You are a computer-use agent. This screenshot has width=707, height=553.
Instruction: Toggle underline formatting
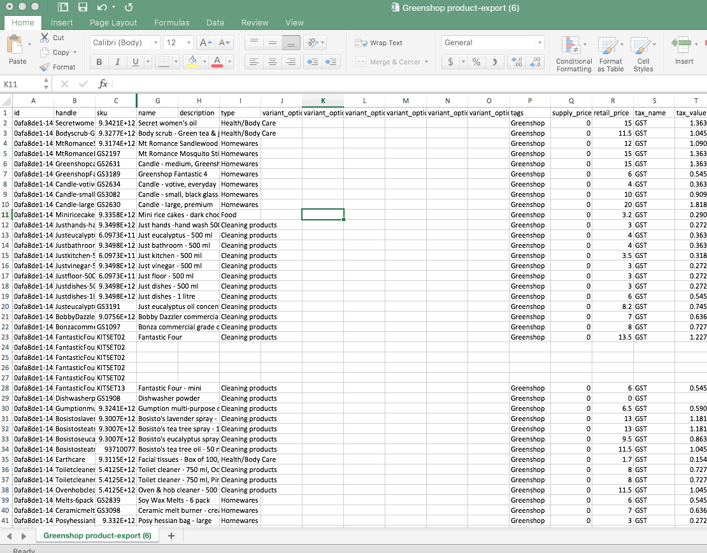pos(135,62)
